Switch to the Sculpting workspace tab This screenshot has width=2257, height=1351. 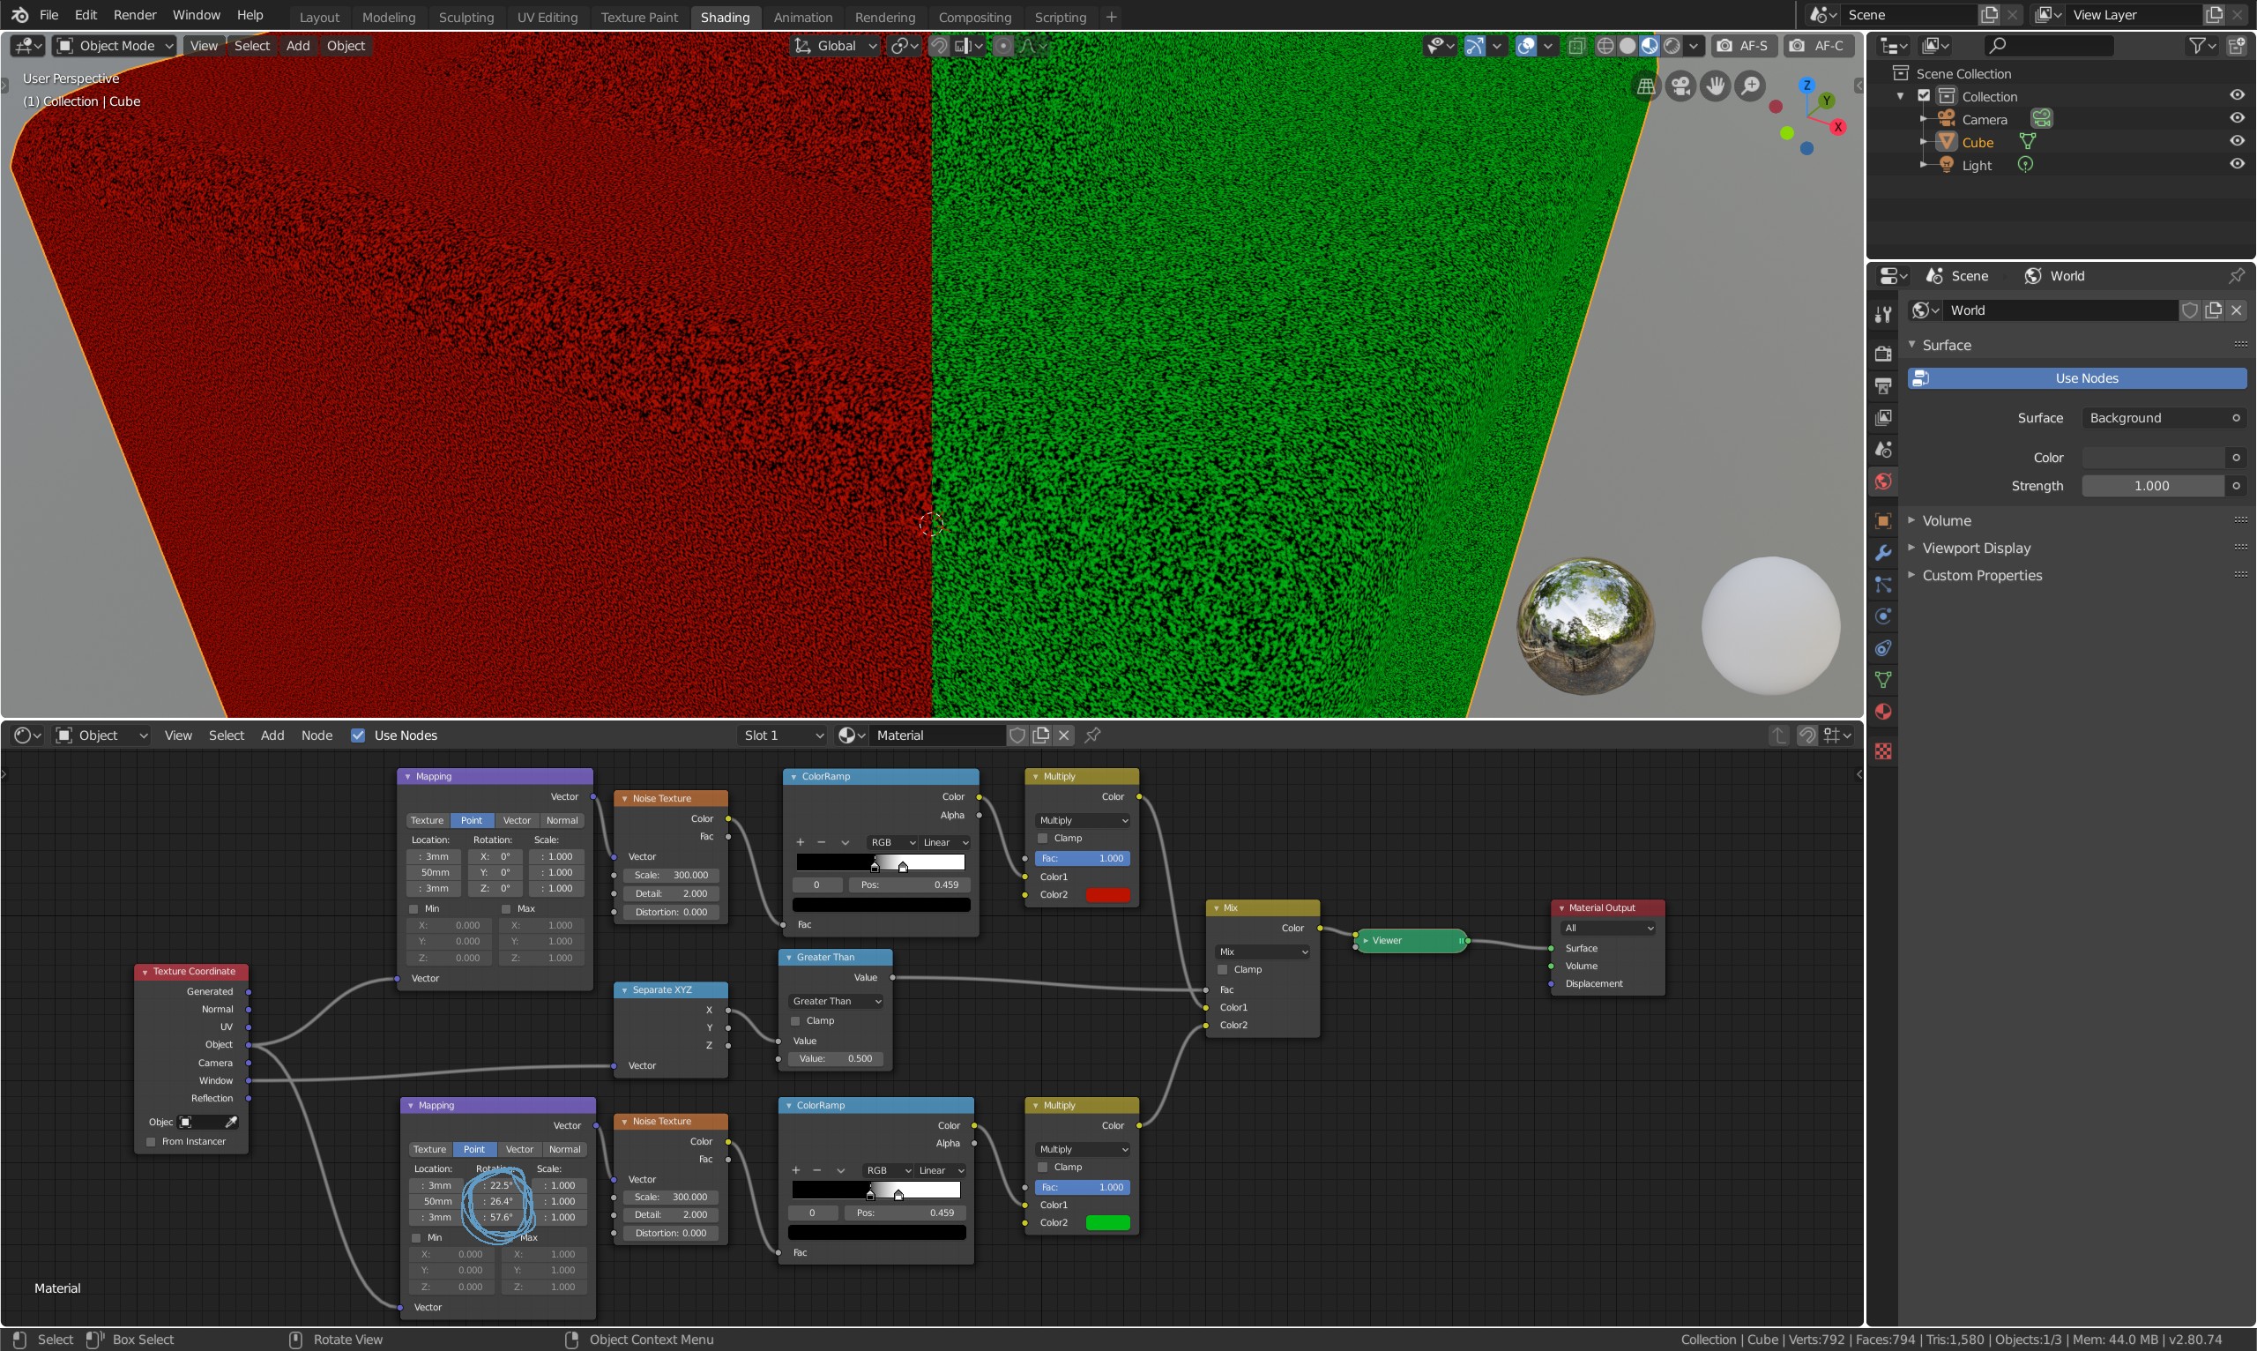pyautogui.click(x=466, y=17)
